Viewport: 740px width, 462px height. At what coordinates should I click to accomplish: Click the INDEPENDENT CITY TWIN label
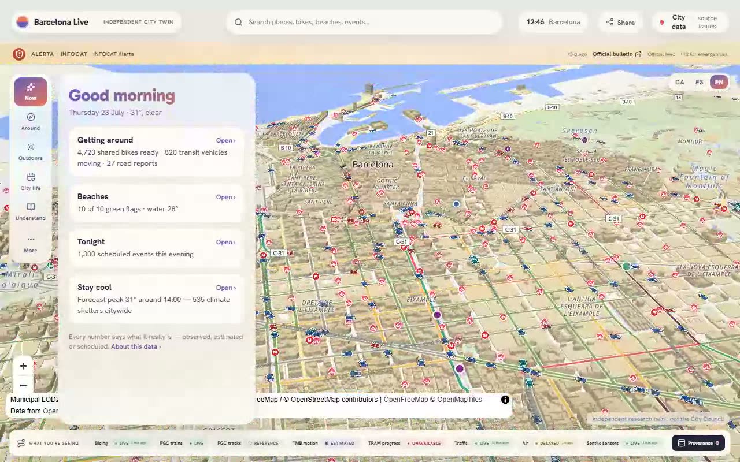coord(138,22)
